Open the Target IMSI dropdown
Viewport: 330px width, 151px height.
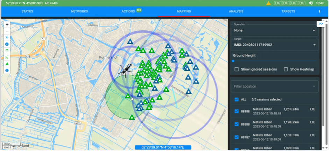[275, 44]
